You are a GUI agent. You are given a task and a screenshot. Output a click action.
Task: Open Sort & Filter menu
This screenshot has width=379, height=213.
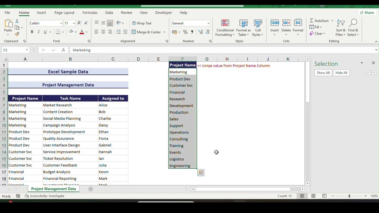341,28
